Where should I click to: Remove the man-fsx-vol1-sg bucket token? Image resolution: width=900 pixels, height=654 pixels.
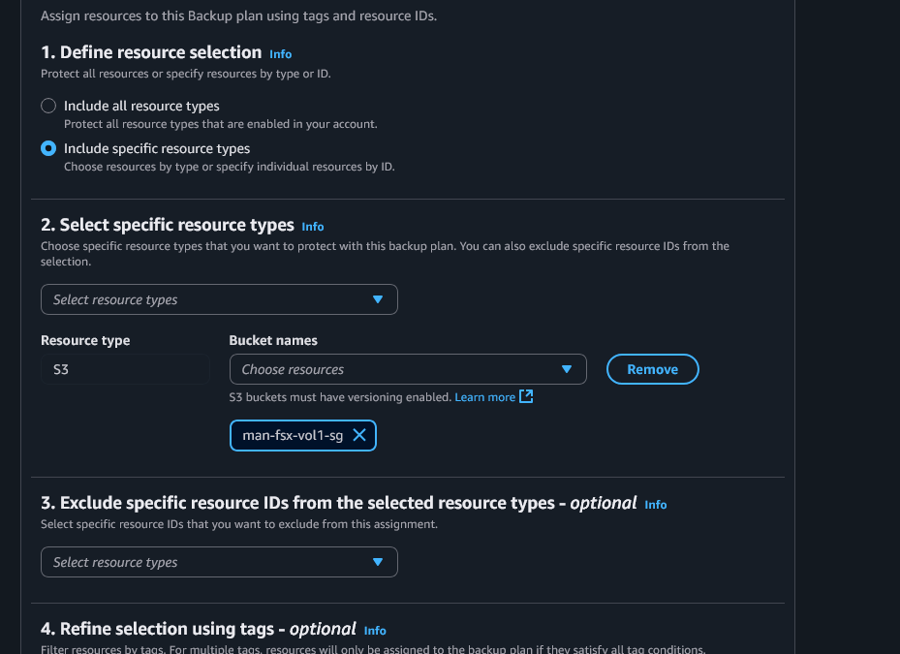click(x=359, y=435)
